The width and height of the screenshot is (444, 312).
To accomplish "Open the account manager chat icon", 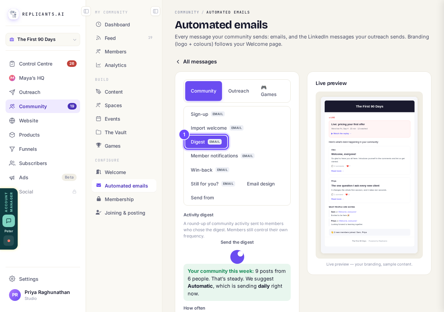I will [9, 221].
